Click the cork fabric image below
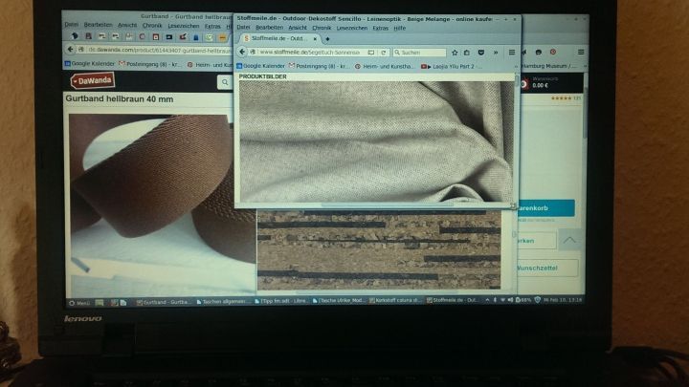689x387 pixels. (x=379, y=250)
